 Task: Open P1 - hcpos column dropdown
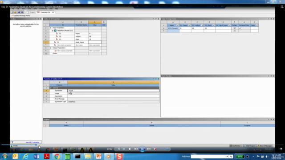pyautogui.click(x=189, y=25)
